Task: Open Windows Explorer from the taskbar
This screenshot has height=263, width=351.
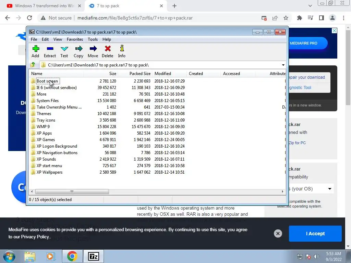Action: click(30, 256)
